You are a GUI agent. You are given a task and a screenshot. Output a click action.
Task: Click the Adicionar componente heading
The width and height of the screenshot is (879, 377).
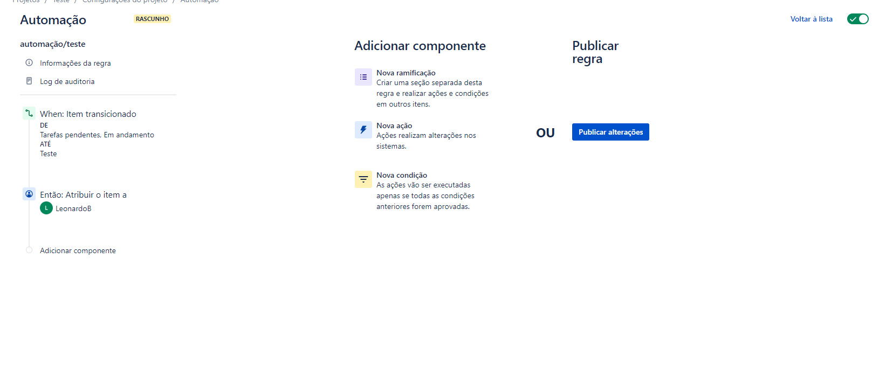pos(420,46)
